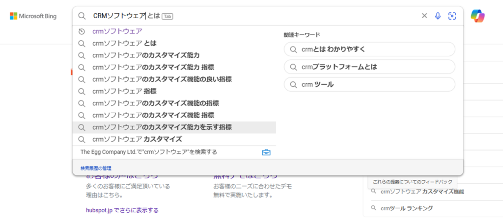Click magnifier icon in search box
This screenshot has height=221, width=503.
(83, 16)
